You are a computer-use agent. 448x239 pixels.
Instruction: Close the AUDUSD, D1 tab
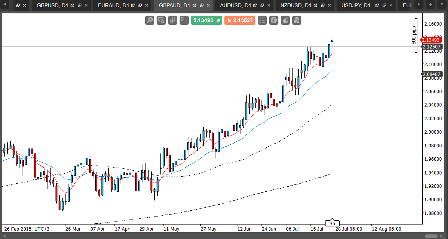[270, 5]
